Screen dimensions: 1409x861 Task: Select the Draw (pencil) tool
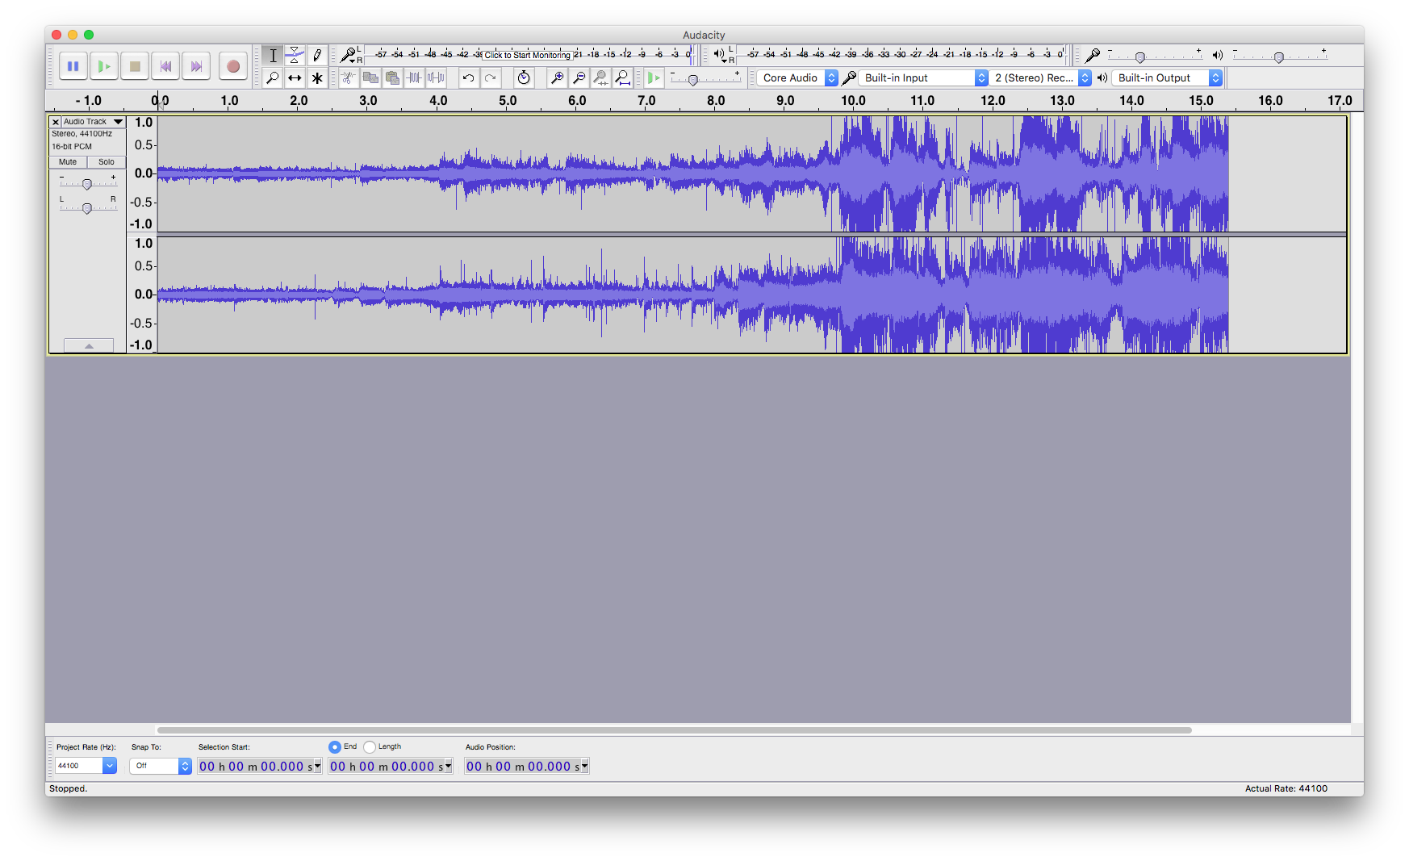[317, 55]
